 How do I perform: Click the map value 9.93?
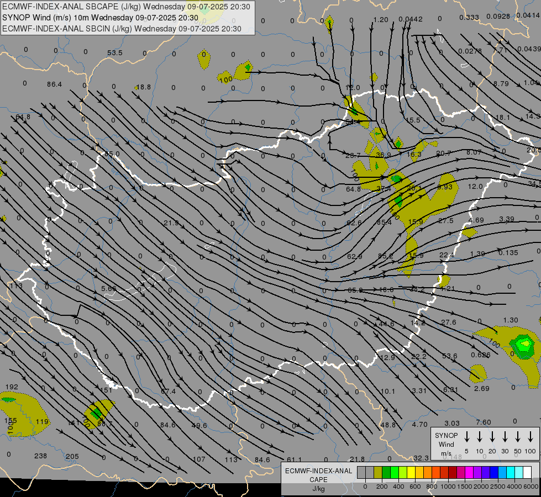tap(445, 187)
